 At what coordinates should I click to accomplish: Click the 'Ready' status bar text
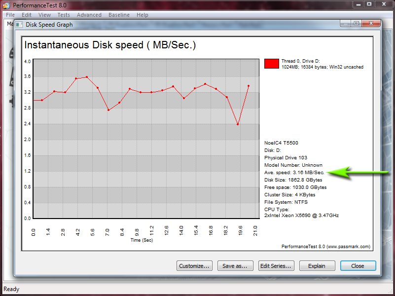pos(11,289)
